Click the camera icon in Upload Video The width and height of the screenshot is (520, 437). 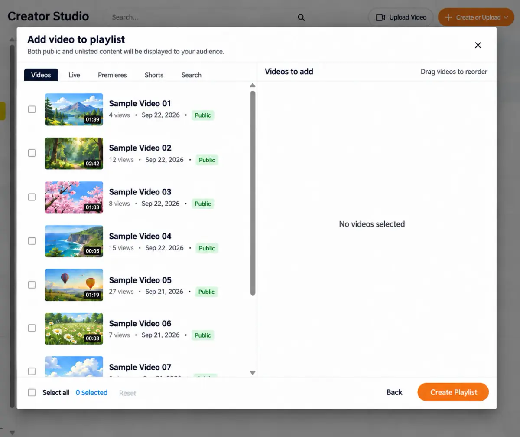pyautogui.click(x=380, y=17)
